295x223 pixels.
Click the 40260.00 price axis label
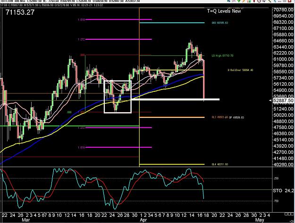(x=283, y=164)
